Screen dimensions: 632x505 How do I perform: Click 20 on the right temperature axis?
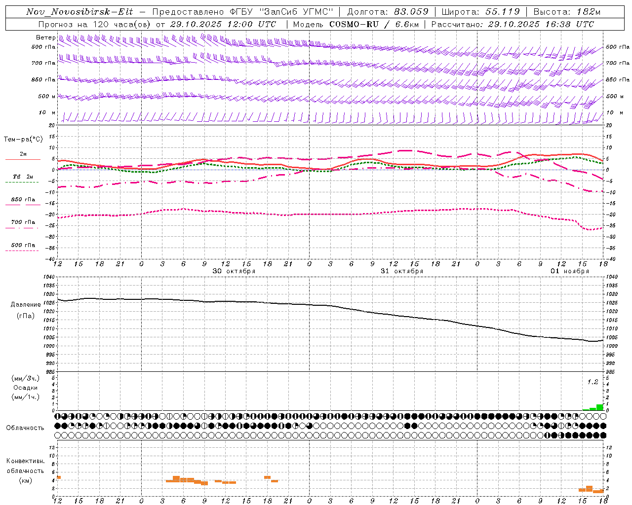pyautogui.click(x=609, y=126)
